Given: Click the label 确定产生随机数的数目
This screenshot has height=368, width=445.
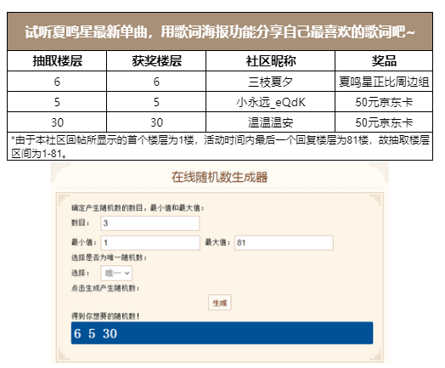Looking at the screenshot, I should click(x=138, y=208).
